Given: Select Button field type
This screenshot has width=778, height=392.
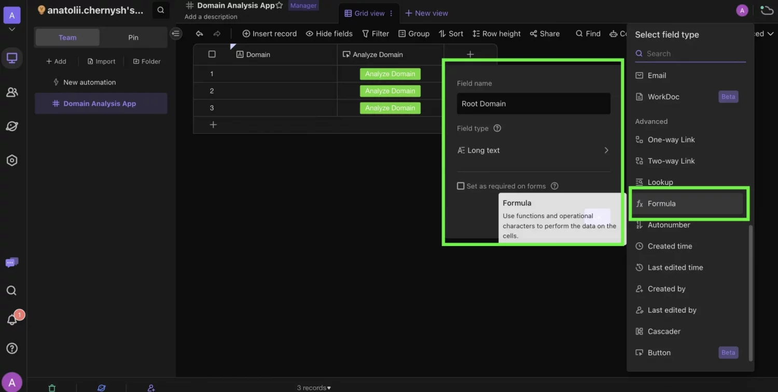Looking at the screenshot, I should coord(689,353).
